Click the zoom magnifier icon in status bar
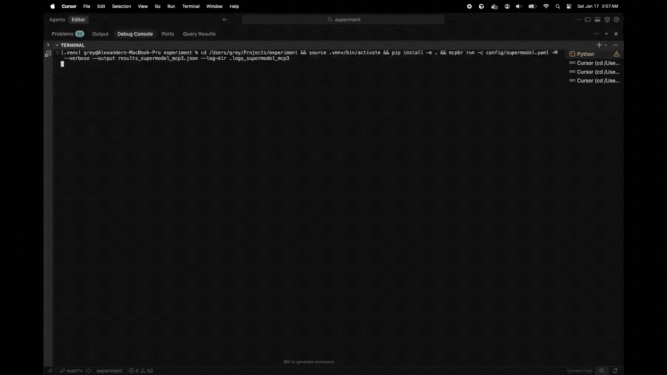The width and height of the screenshot is (667, 375). point(602,371)
